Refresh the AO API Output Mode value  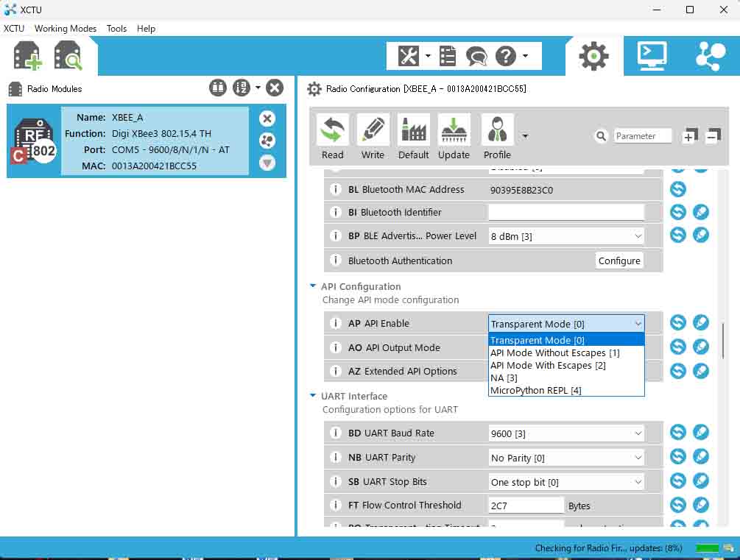pos(678,347)
